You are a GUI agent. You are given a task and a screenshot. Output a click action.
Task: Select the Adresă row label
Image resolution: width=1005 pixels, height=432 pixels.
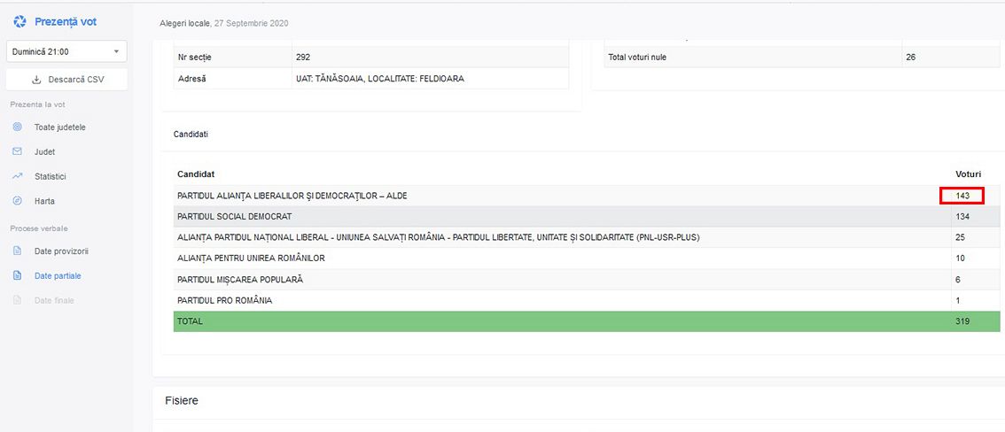(x=191, y=79)
